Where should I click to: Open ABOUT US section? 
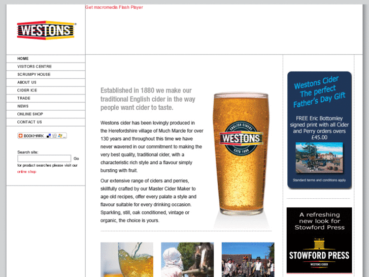tap(27, 82)
